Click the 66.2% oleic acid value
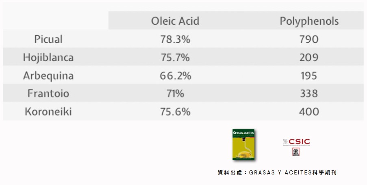The width and height of the screenshot is (367, 185). click(x=175, y=76)
